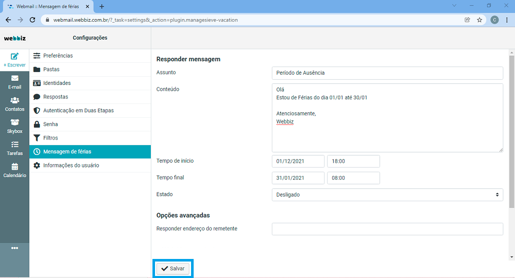
Task: Expand the Estado dropdown showing Desligado
Action: (387, 195)
